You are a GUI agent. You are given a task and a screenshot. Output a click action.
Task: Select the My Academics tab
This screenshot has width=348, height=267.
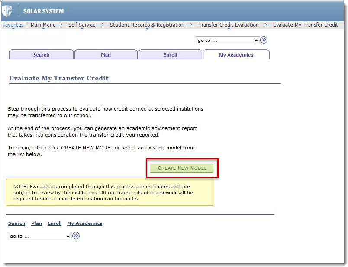coord(236,55)
